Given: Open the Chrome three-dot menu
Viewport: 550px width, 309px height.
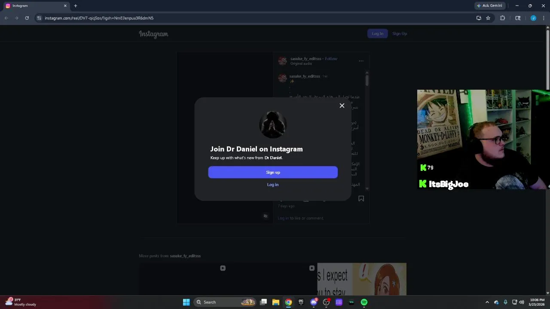Looking at the screenshot, I should coord(544,18).
